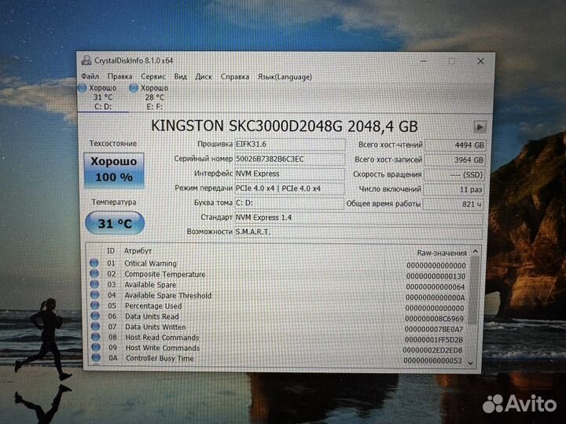The image size is (566, 424).
Task: Select the Critical Warning attribute text
Action: click(150, 264)
